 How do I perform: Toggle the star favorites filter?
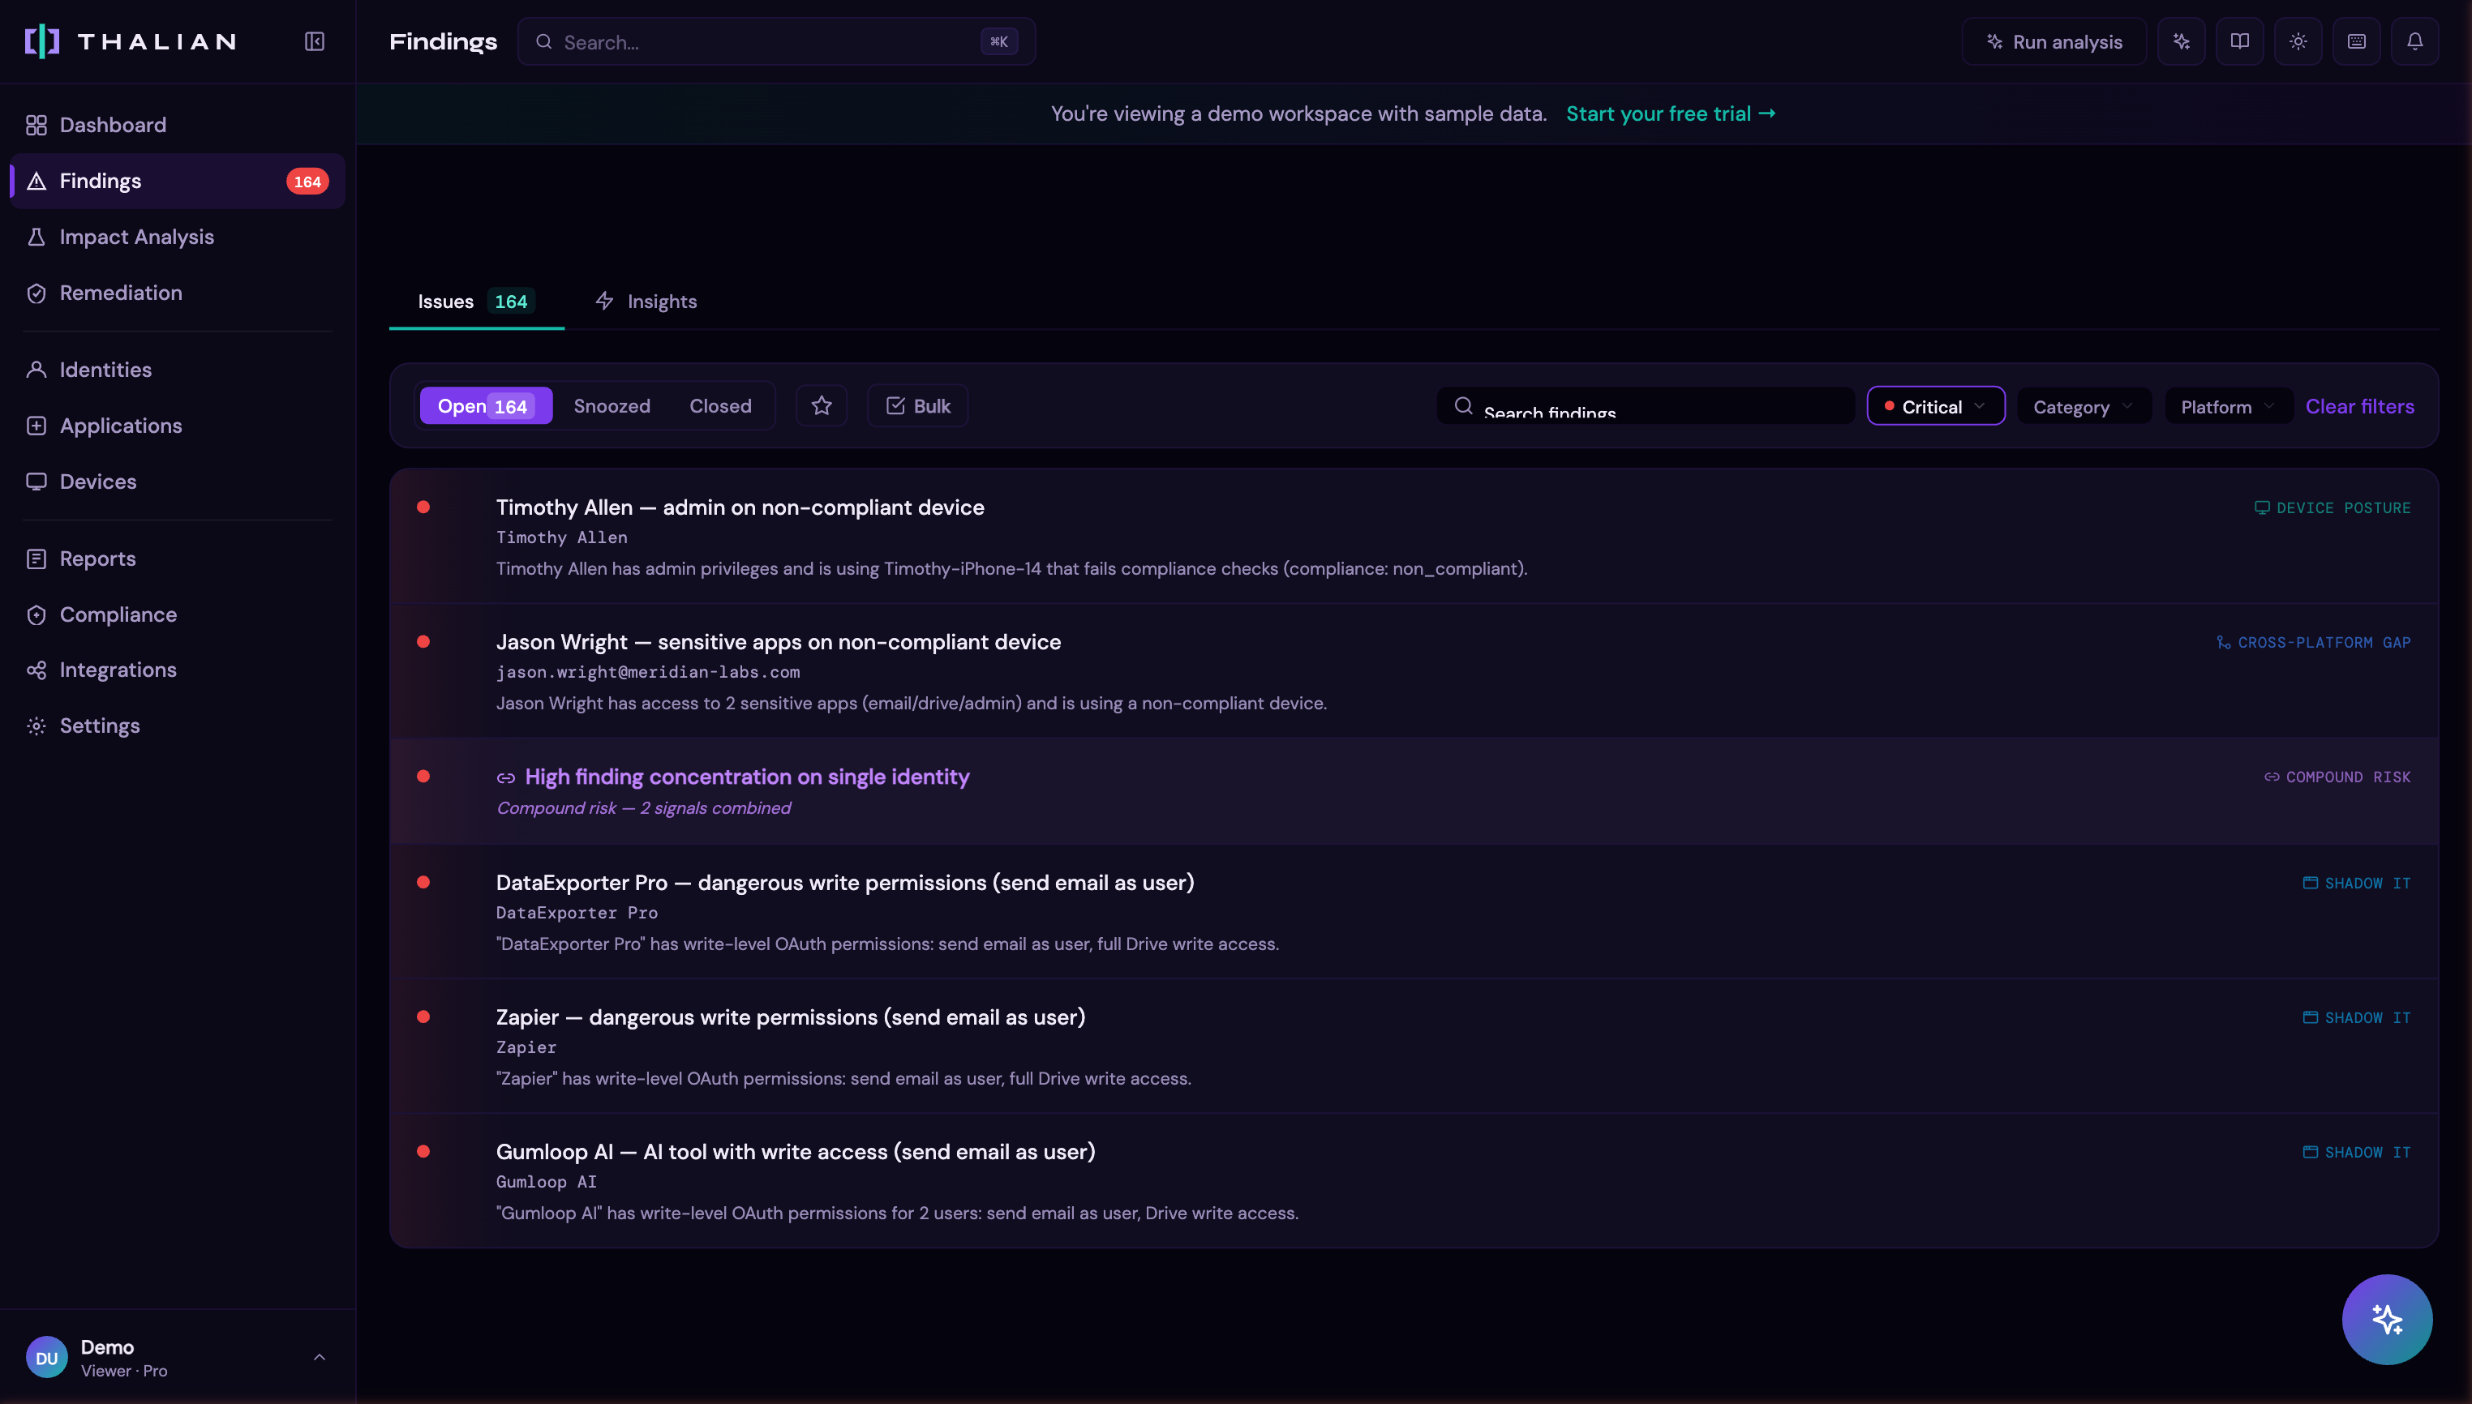tap(821, 406)
